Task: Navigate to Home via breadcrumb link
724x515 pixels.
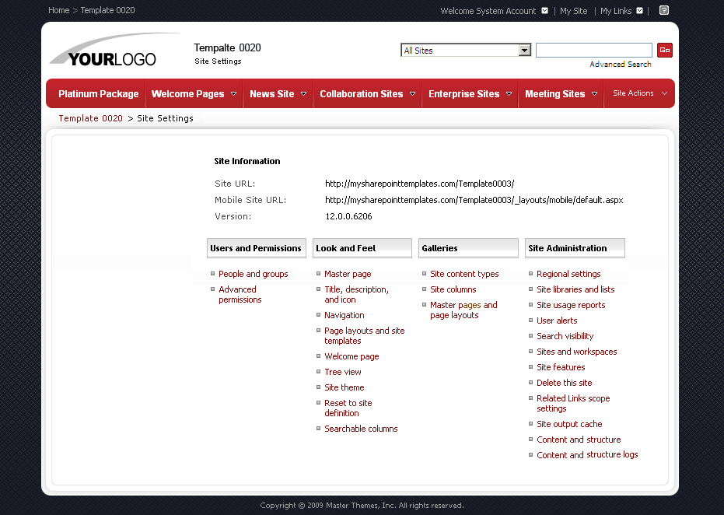Action: pyautogui.click(x=58, y=10)
